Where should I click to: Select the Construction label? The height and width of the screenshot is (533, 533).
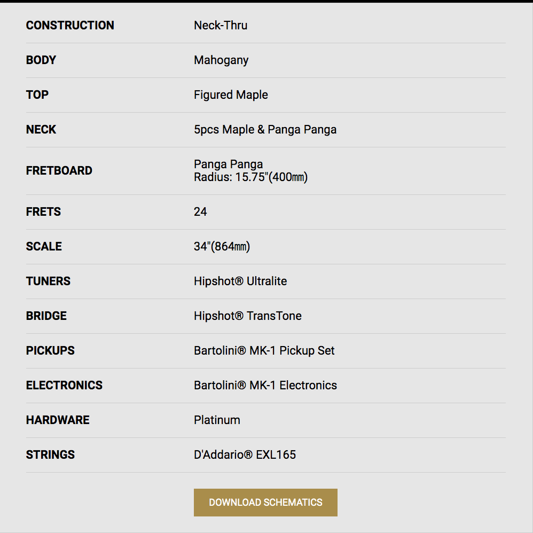pyautogui.click(x=70, y=26)
